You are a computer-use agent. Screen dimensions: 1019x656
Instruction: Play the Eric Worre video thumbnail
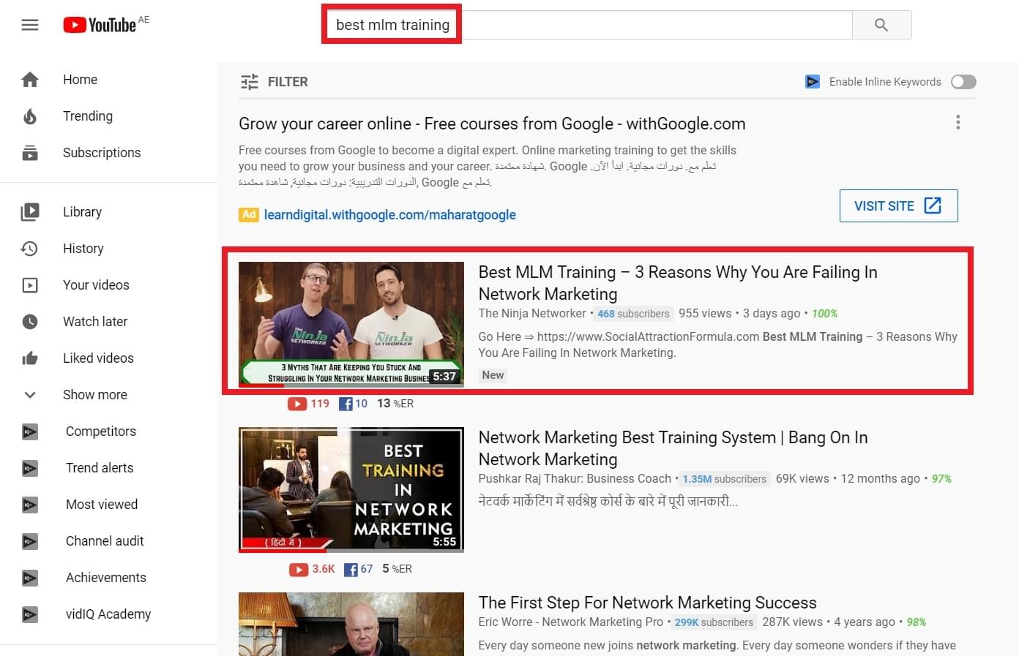(x=351, y=624)
